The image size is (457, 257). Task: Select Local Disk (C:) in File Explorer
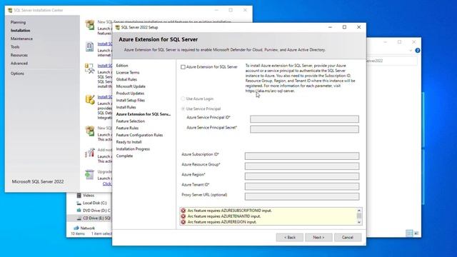tap(95, 203)
